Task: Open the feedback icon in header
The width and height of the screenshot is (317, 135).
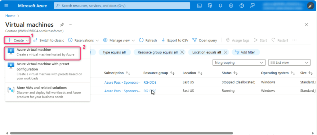Action: point(252,6)
